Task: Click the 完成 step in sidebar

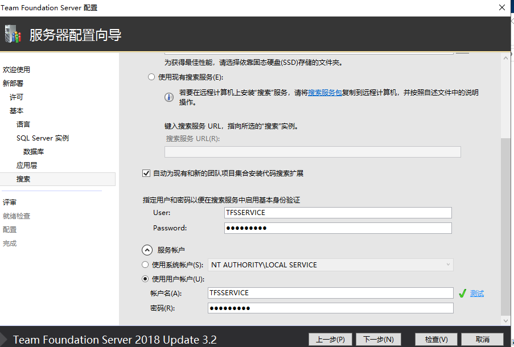Action: point(10,243)
